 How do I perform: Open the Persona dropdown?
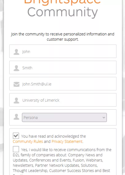(64, 117)
